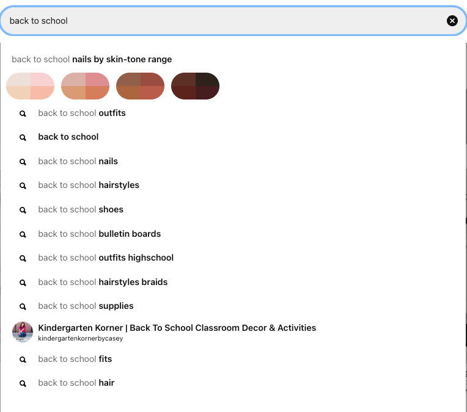Click search icon beside 'back to school nails'

click(x=23, y=162)
